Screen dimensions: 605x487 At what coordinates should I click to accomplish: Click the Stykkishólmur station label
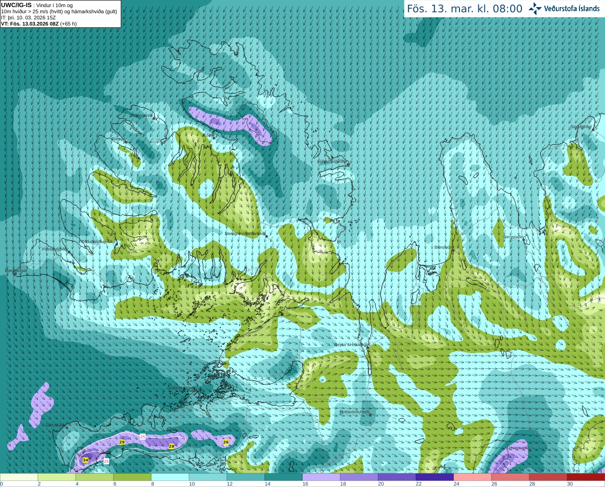[181, 388]
